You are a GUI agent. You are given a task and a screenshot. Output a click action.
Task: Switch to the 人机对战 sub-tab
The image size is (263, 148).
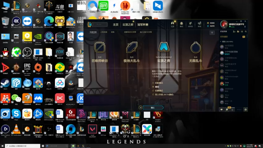pyautogui.click(x=104, y=32)
